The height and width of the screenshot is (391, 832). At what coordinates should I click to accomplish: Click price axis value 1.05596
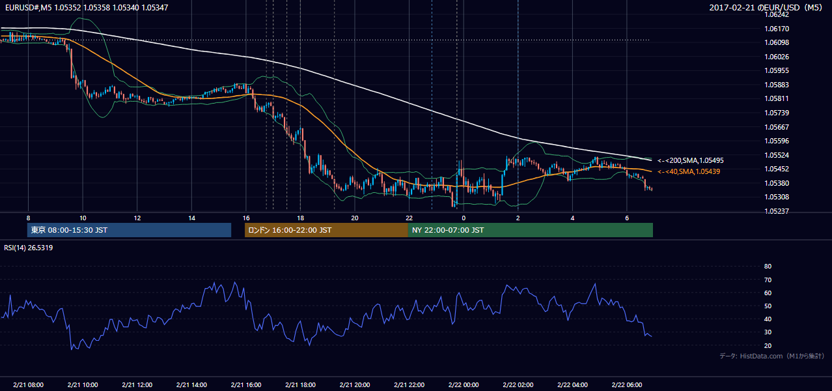click(x=776, y=141)
